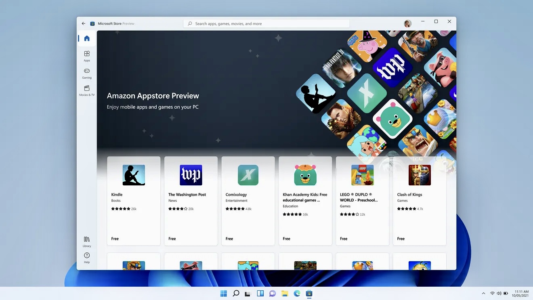Image resolution: width=533 pixels, height=300 pixels.
Task: Open the Khan Academy Kids app icon
Action: [x=305, y=175]
